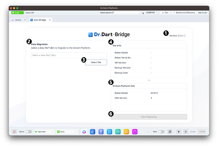Screen dimensions: 218x147
Task: Click the version help question mark icon
Action: pos(184,36)
